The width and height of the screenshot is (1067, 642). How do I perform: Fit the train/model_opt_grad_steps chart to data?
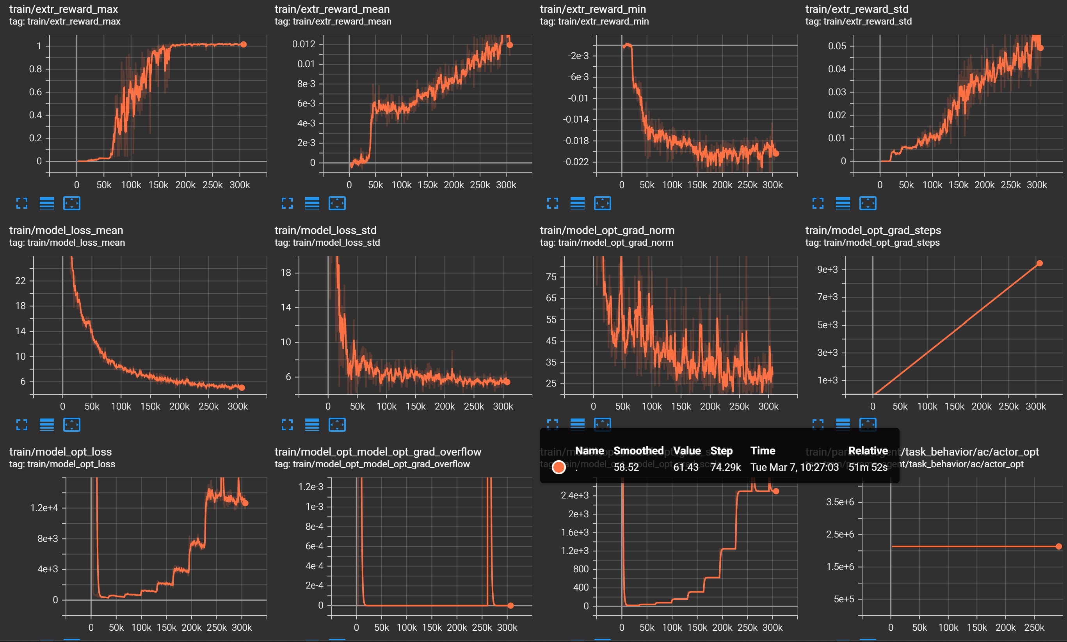pyautogui.click(x=868, y=424)
